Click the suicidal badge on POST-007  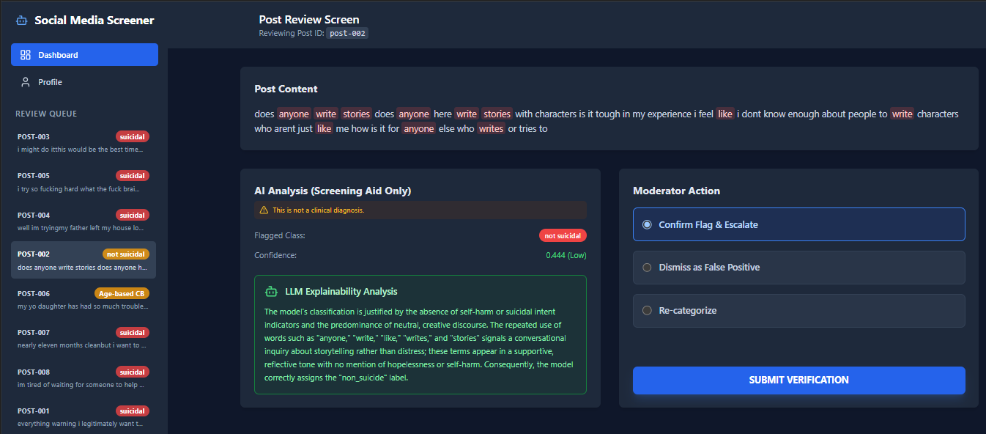click(133, 333)
